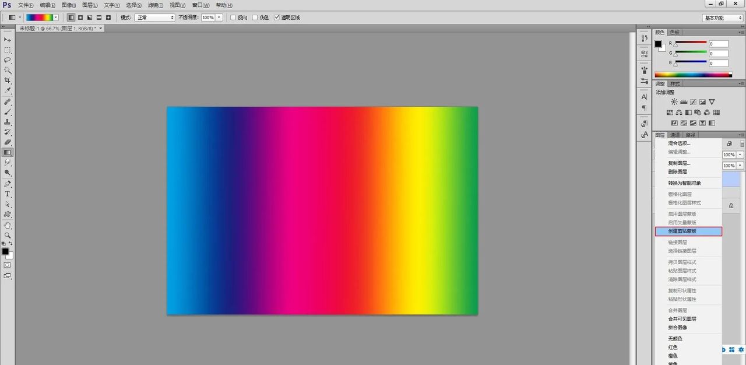Select the Magic Wand tool
Image resolution: width=746 pixels, height=365 pixels.
click(x=8, y=70)
